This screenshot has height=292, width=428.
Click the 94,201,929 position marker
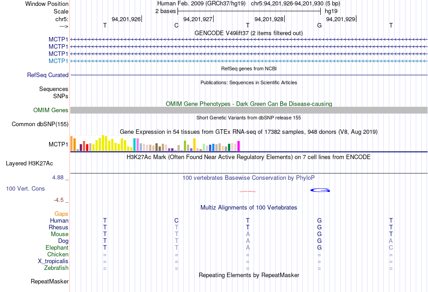[x=341, y=19]
